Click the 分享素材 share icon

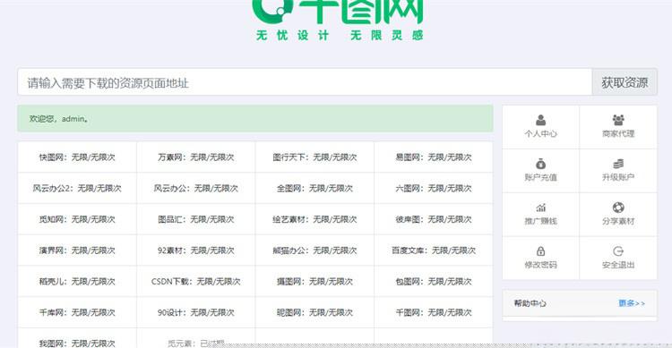click(x=618, y=208)
